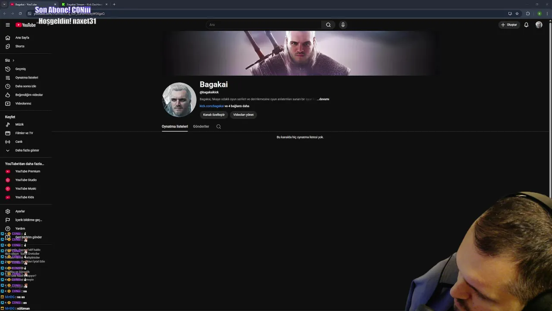The height and width of the screenshot is (311, 552).
Task: Close the Kick Dashboard tab
Action: coord(107,4)
